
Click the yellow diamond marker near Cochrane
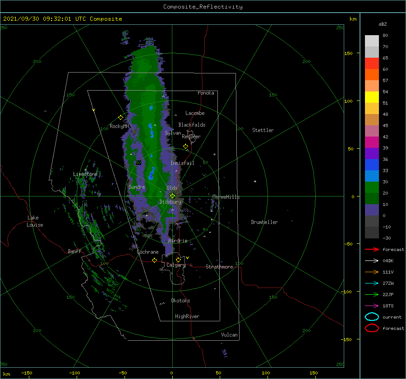point(155,260)
